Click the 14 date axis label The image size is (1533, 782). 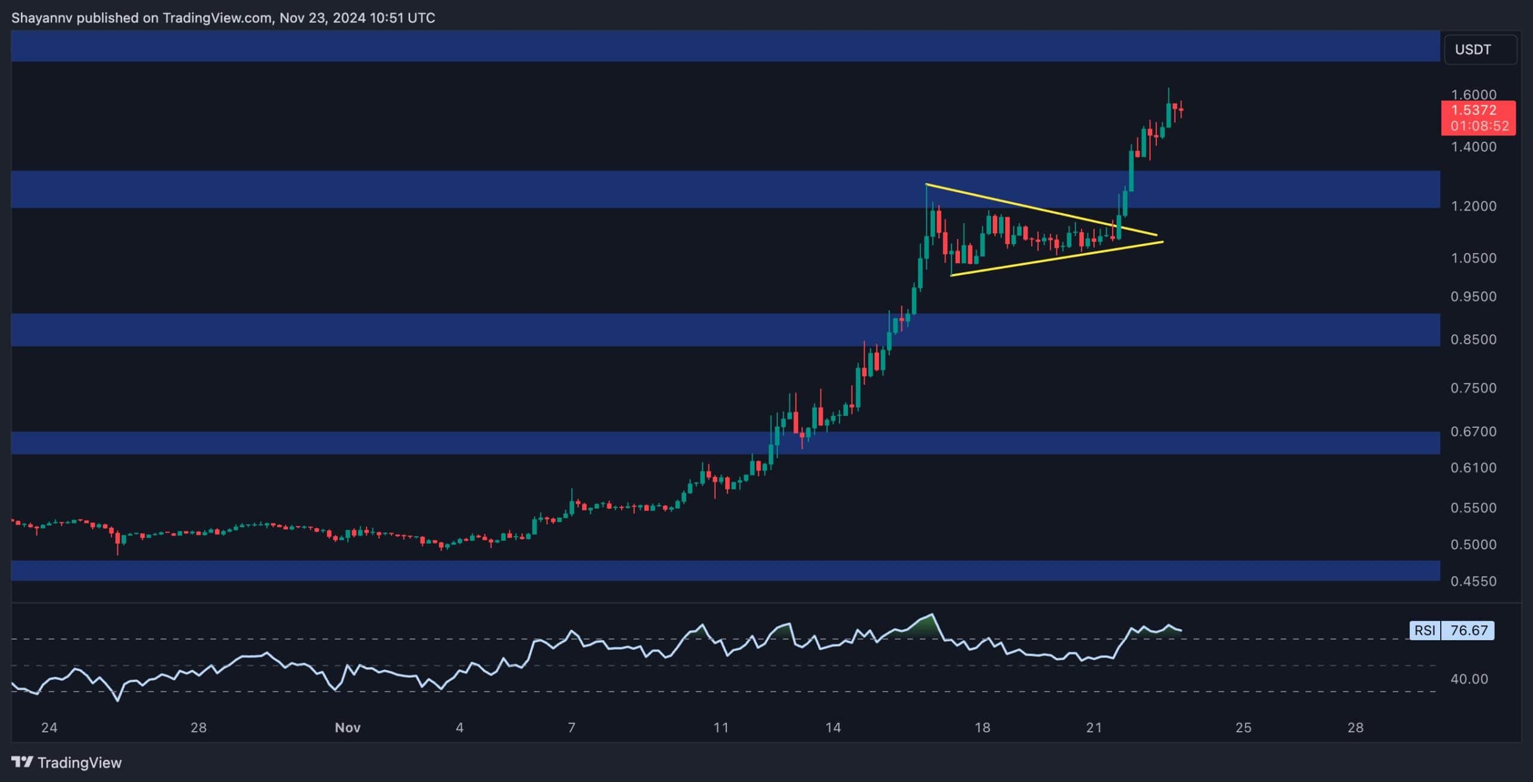tap(833, 728)
